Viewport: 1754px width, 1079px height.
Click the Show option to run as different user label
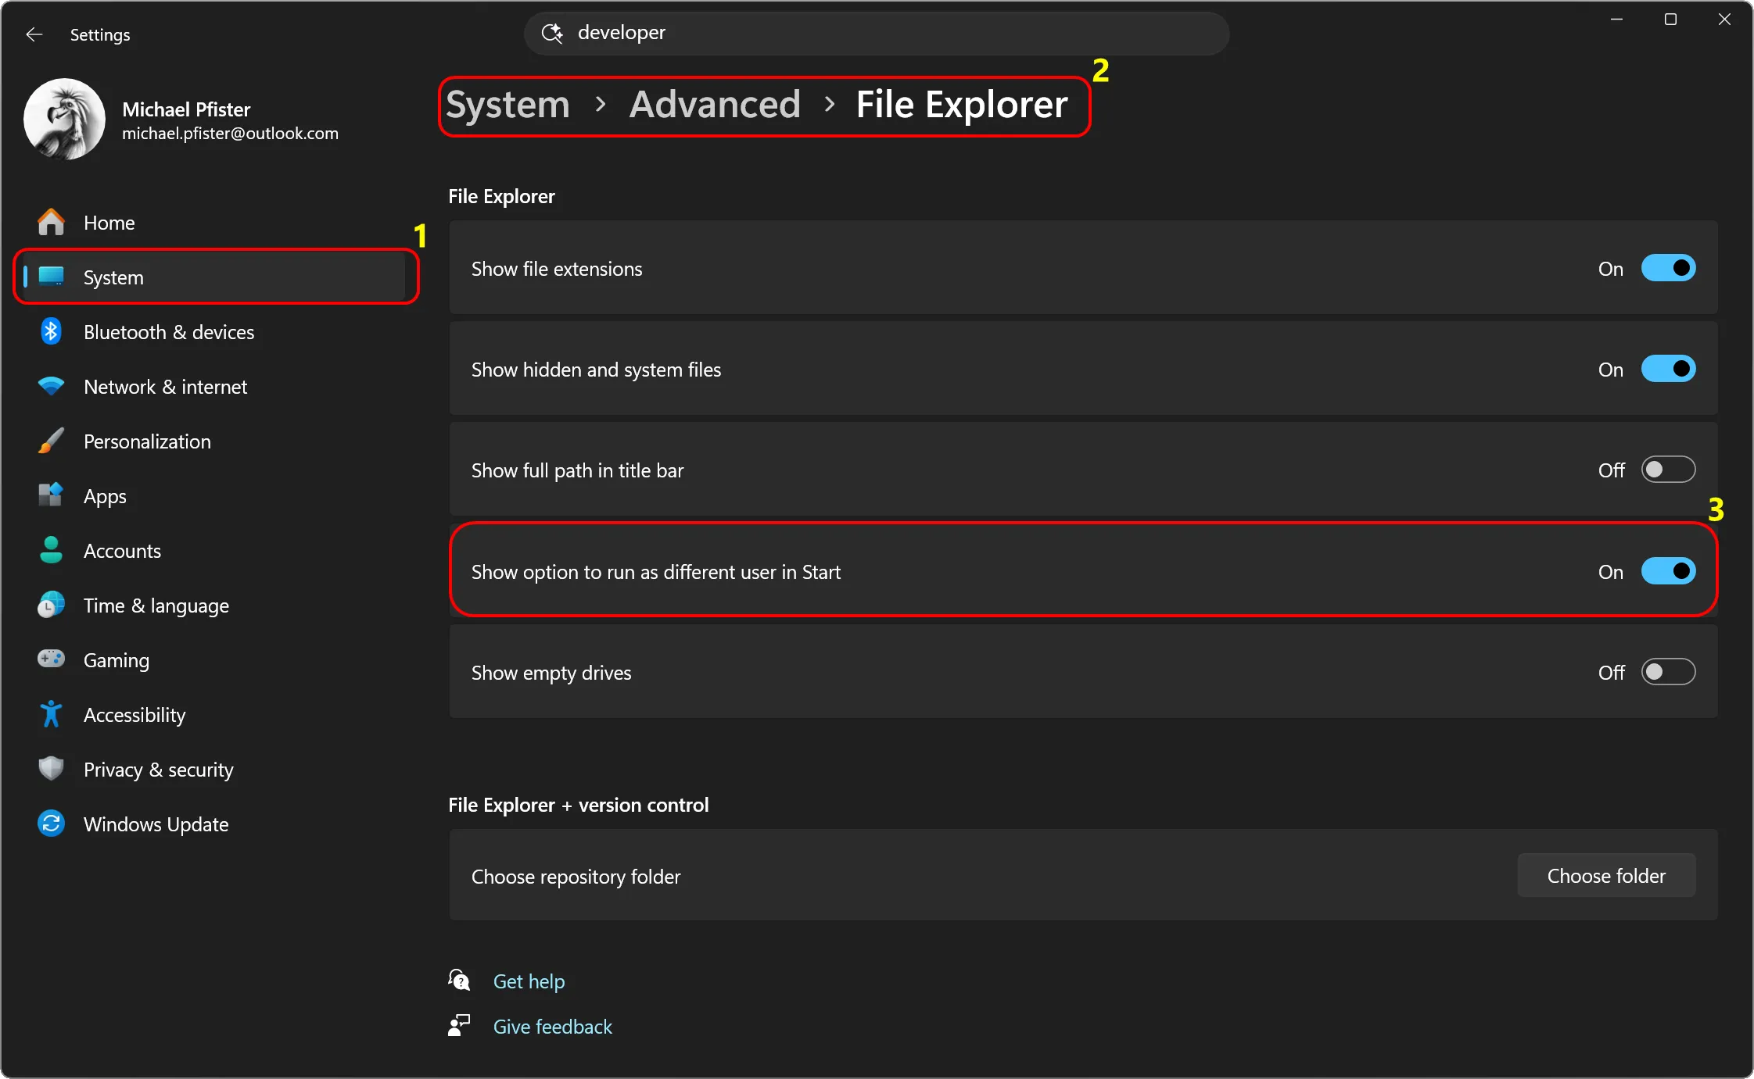pos(655,572)
